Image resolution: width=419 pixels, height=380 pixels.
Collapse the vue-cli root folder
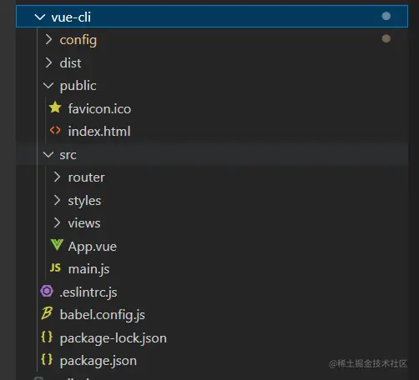click(x=40, y=17)
